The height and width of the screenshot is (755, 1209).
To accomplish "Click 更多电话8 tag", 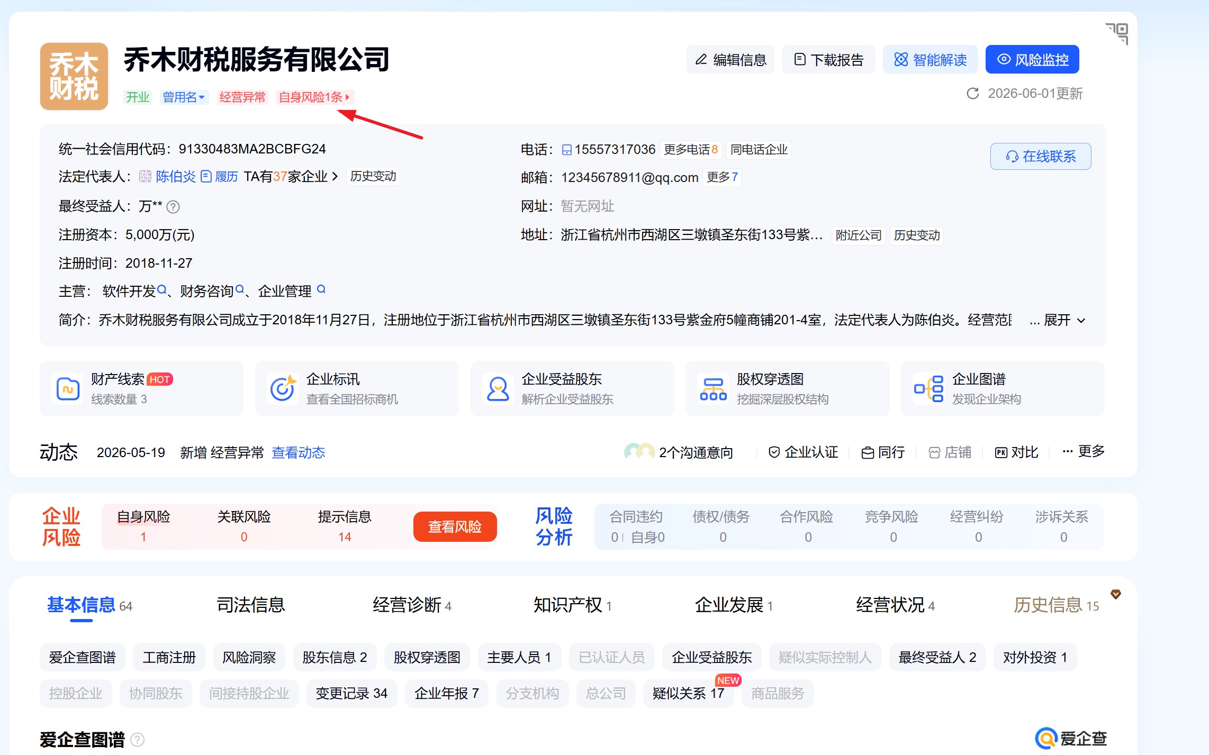I will point(690,150).
